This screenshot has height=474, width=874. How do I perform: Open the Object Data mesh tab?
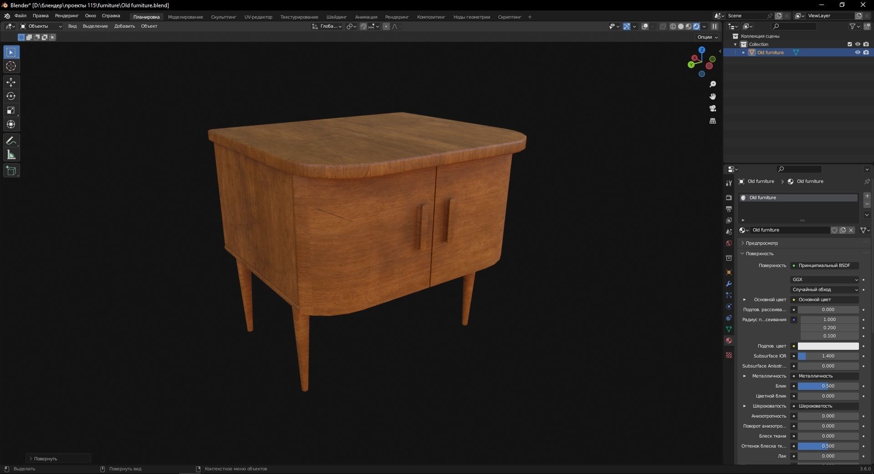[x=729, y=329]
